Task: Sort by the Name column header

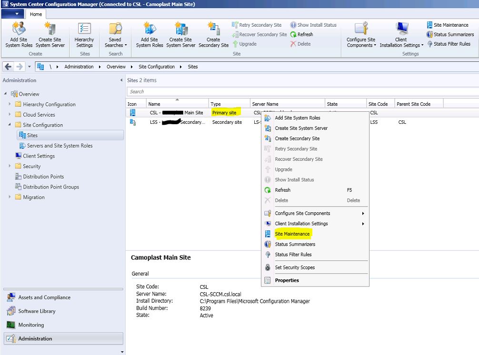Action: tap(177, 104)
